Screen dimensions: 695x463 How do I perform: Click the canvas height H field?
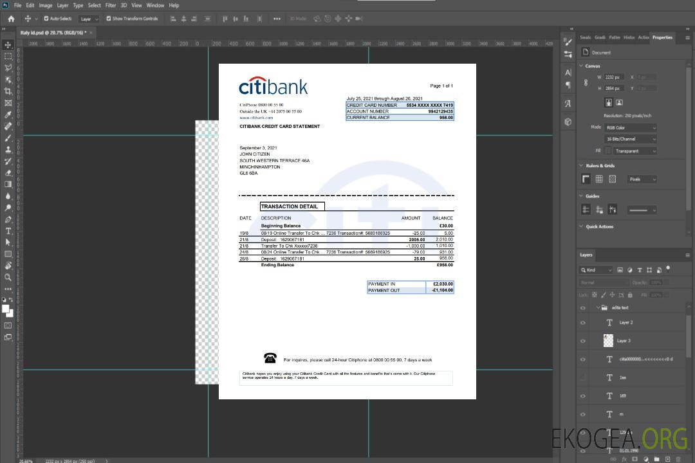click(614, 89)
